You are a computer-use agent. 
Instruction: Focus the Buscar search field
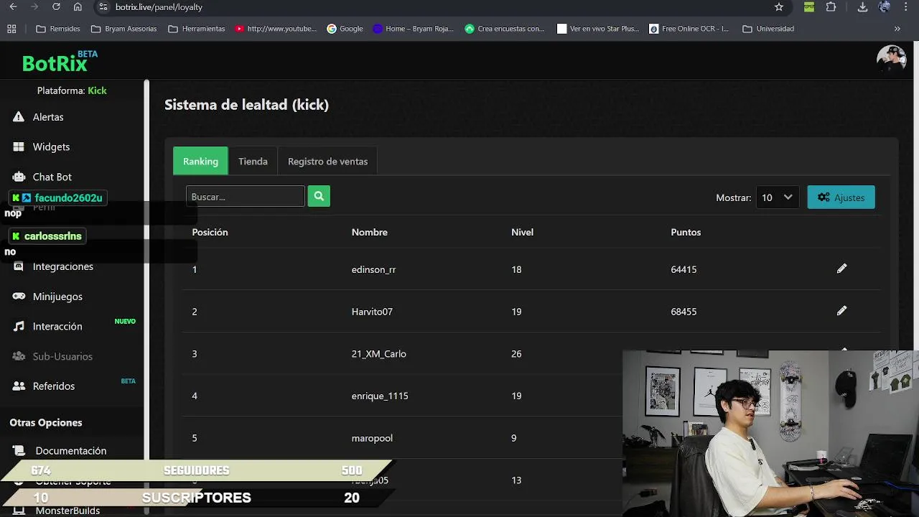(x=246, y=197)
